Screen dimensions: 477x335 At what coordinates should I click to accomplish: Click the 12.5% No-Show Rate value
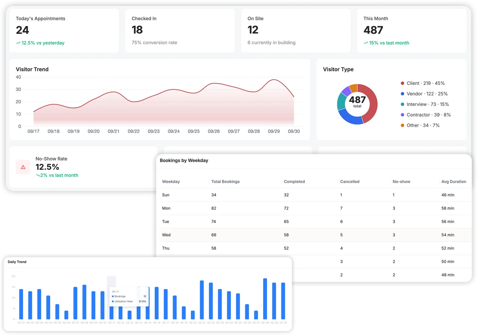(x=47, y=167)
